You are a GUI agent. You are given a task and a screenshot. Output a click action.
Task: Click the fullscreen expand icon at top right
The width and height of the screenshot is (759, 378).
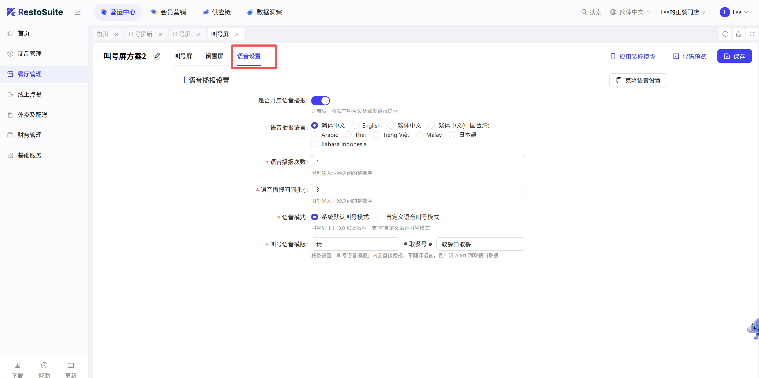752,34
